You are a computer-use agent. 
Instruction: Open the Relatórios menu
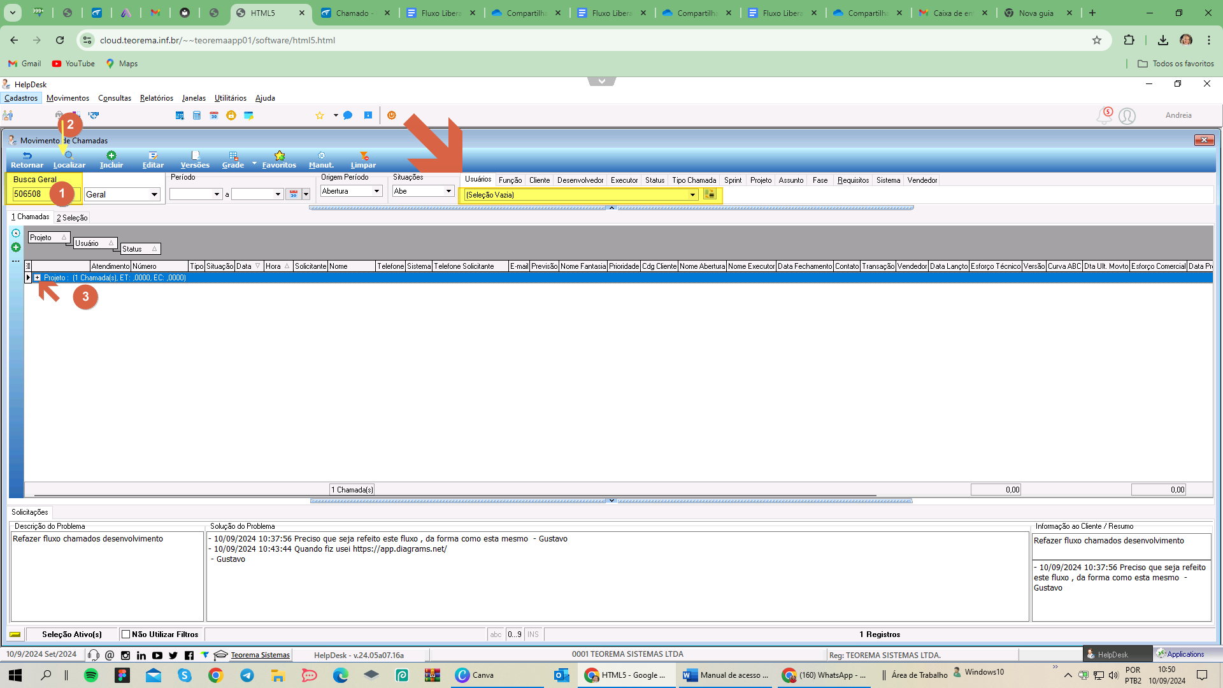pyautogui.click(x=157, y=98)
